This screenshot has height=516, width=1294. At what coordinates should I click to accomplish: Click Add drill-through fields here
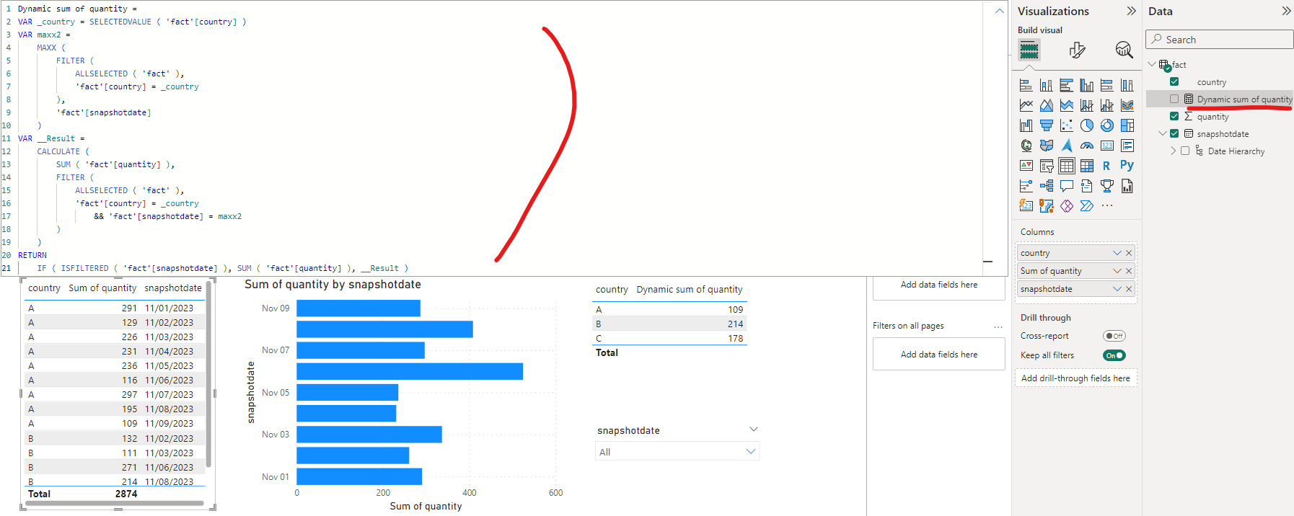pos(1075,378)
